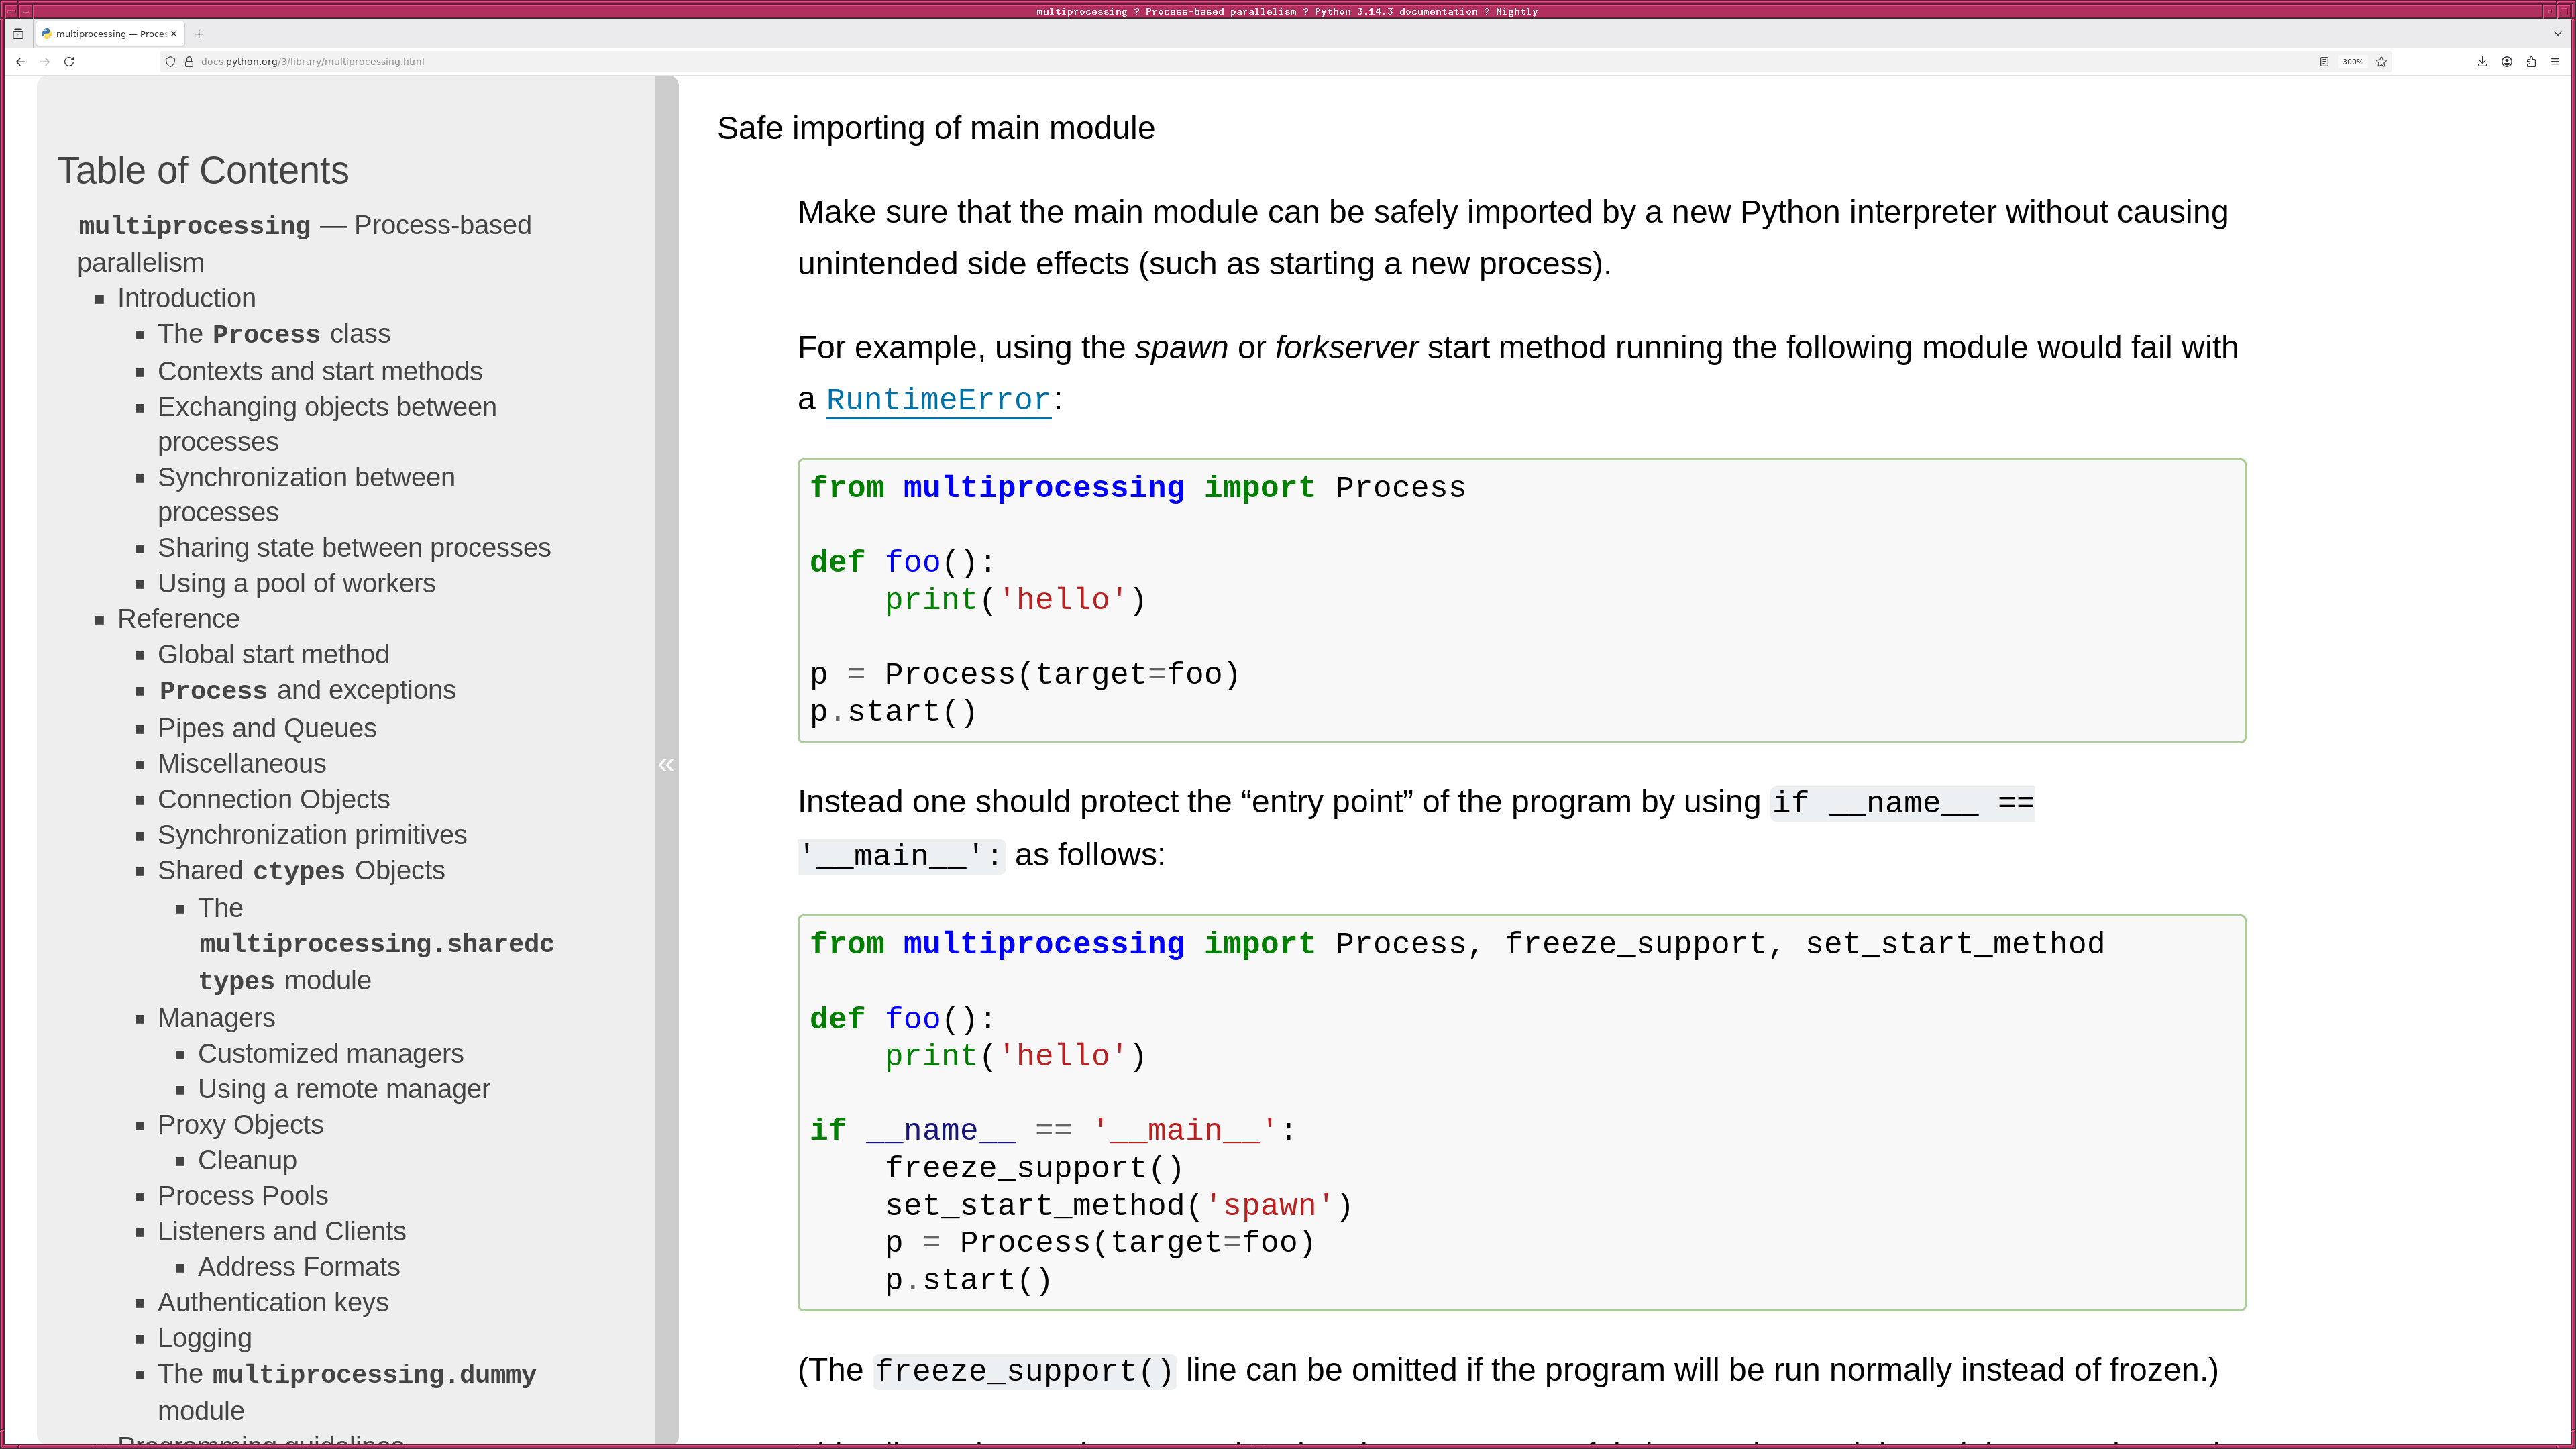
Task: Expand the Reference section in contents
Action: click(x=178, y=619)
